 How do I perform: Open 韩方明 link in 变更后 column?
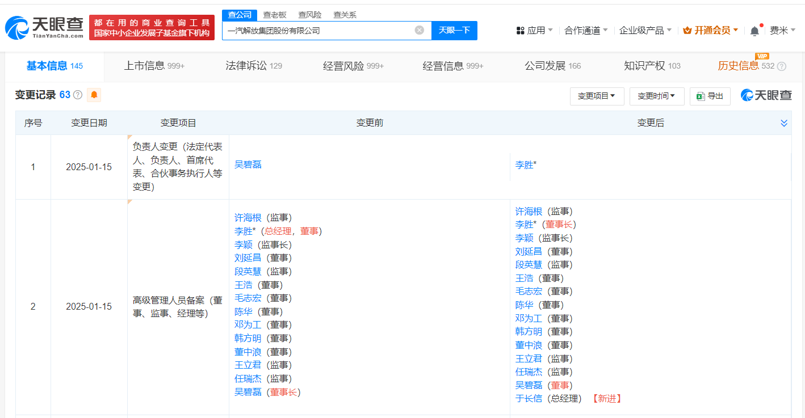coord(529,331)
